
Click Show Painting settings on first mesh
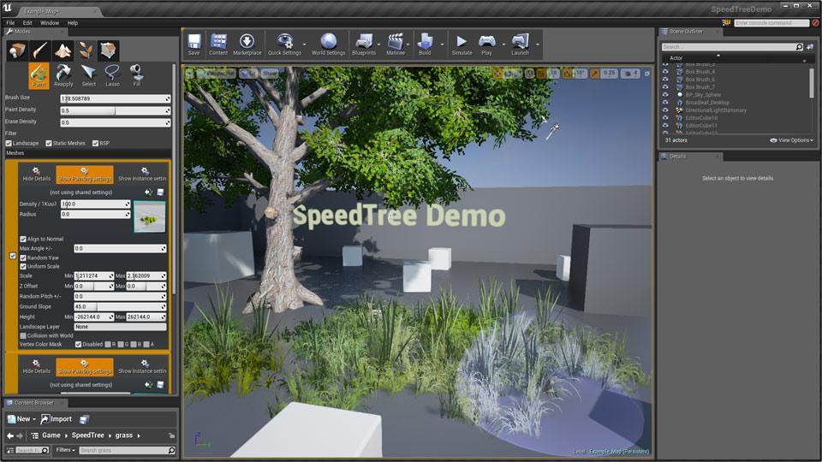[85, 175]
